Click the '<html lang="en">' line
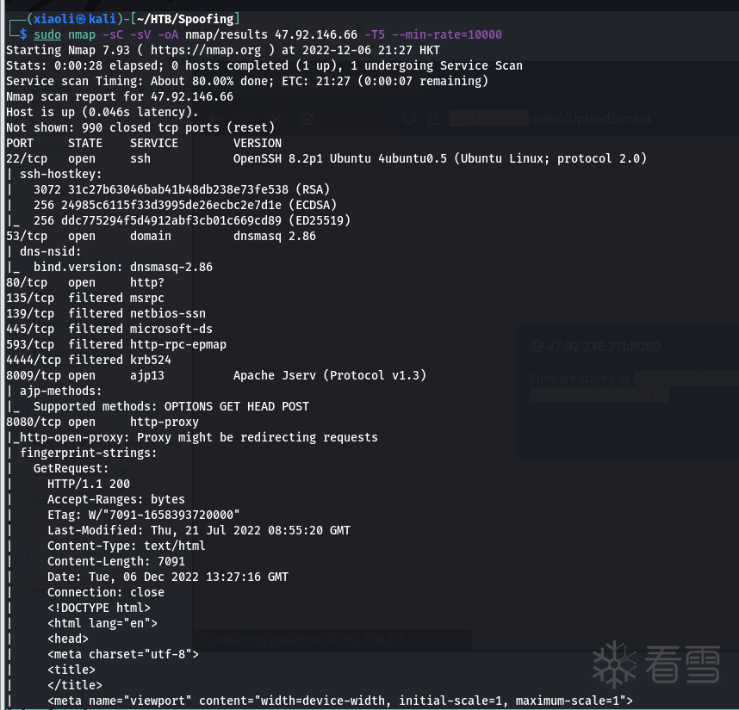Screen dimensions: 739x710 [102, 623]
